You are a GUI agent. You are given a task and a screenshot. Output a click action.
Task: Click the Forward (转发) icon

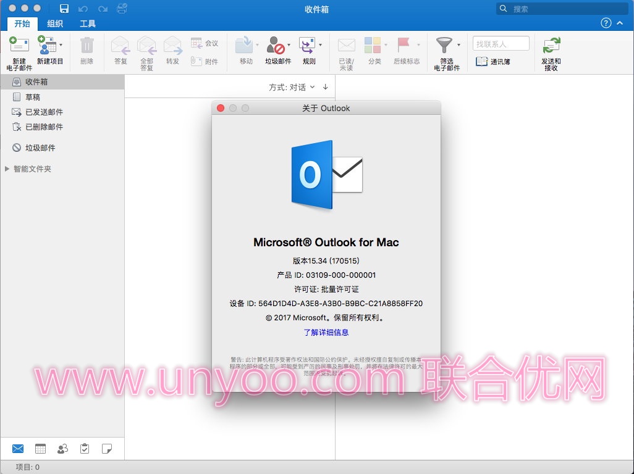click(172, 45)
